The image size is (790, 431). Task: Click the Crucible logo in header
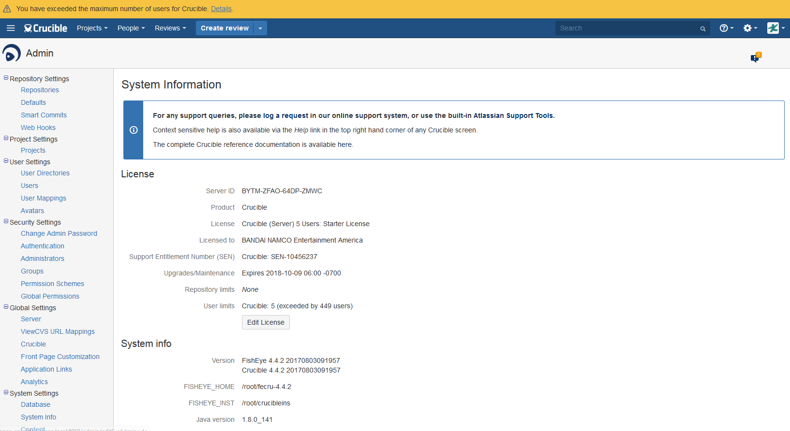45,28
